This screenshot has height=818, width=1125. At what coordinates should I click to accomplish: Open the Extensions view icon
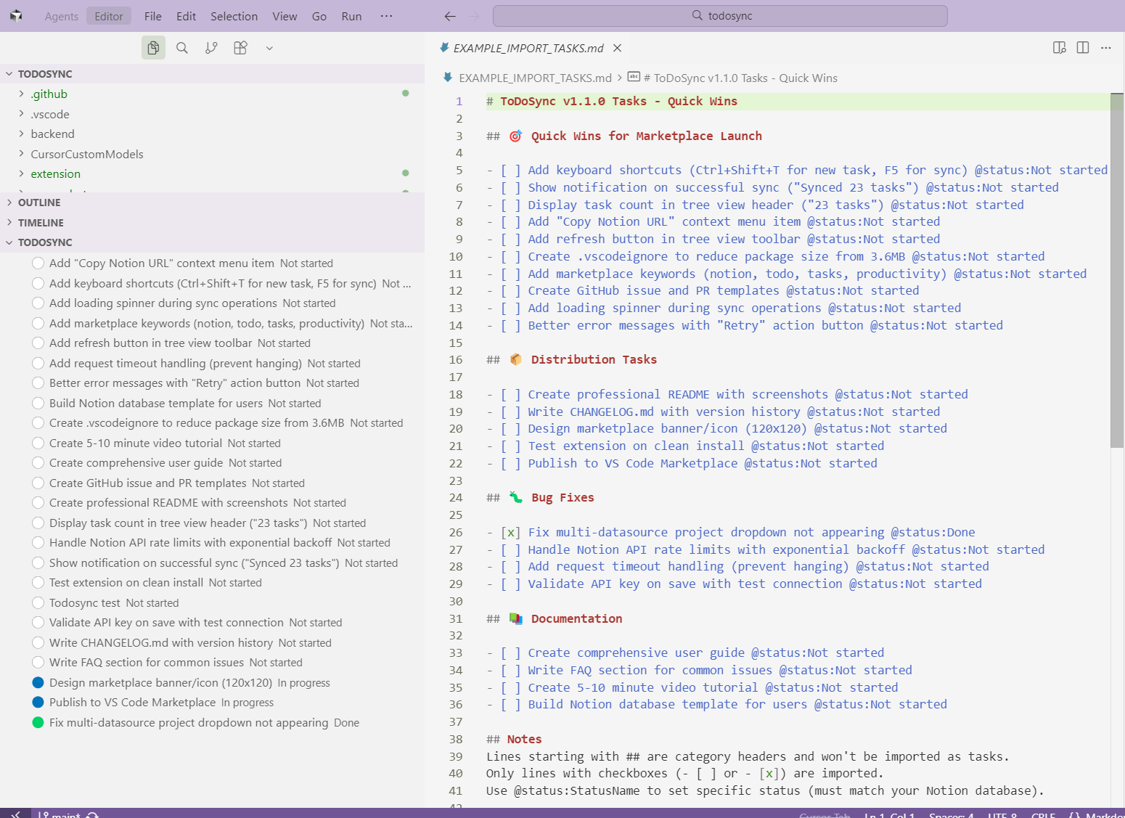pos(240,48)
